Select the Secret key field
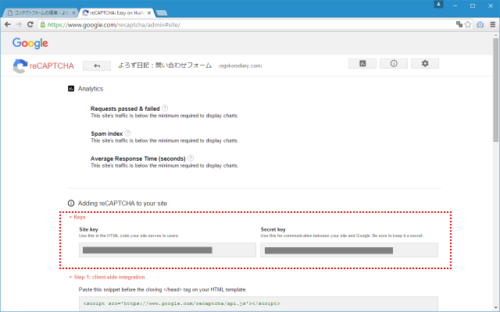 point(349,250)
